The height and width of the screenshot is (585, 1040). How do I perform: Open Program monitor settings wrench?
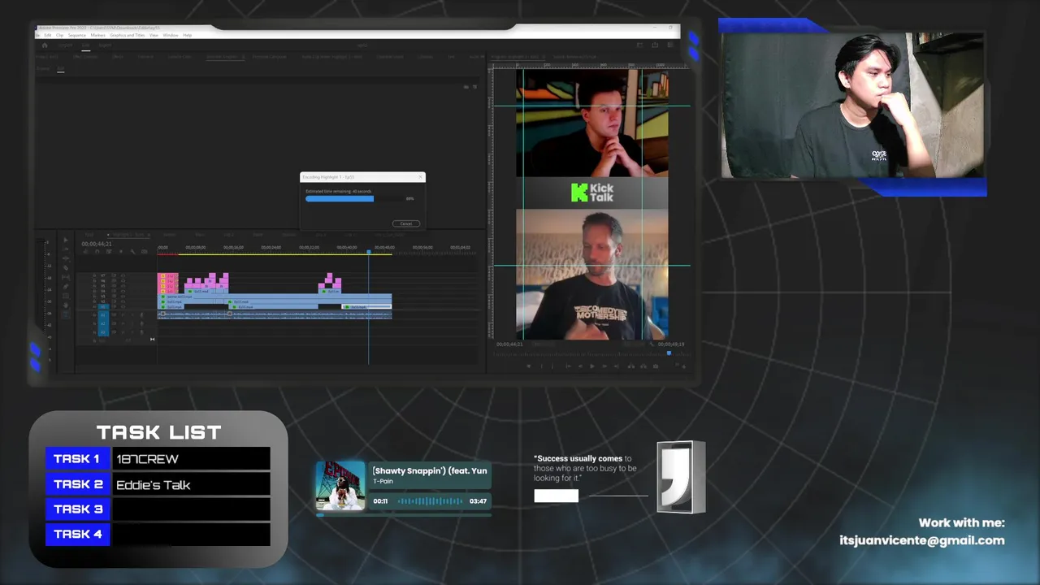(x=652, y=344)
